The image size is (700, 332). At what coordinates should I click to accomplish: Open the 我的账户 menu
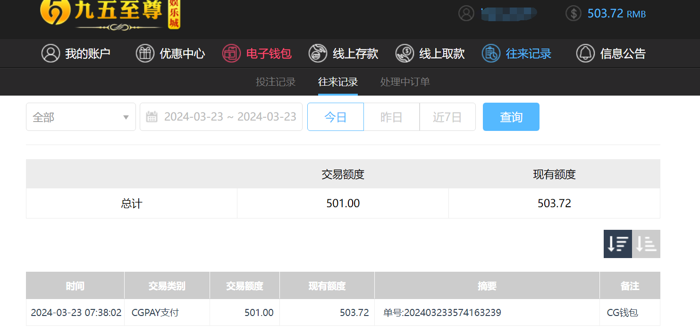pyautogui.click(x=88, y=54)
